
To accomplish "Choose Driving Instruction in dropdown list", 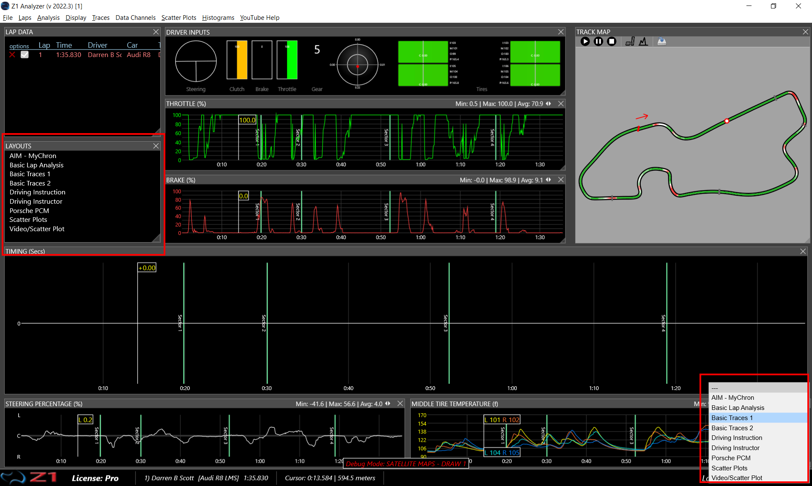I will (758, 438).
